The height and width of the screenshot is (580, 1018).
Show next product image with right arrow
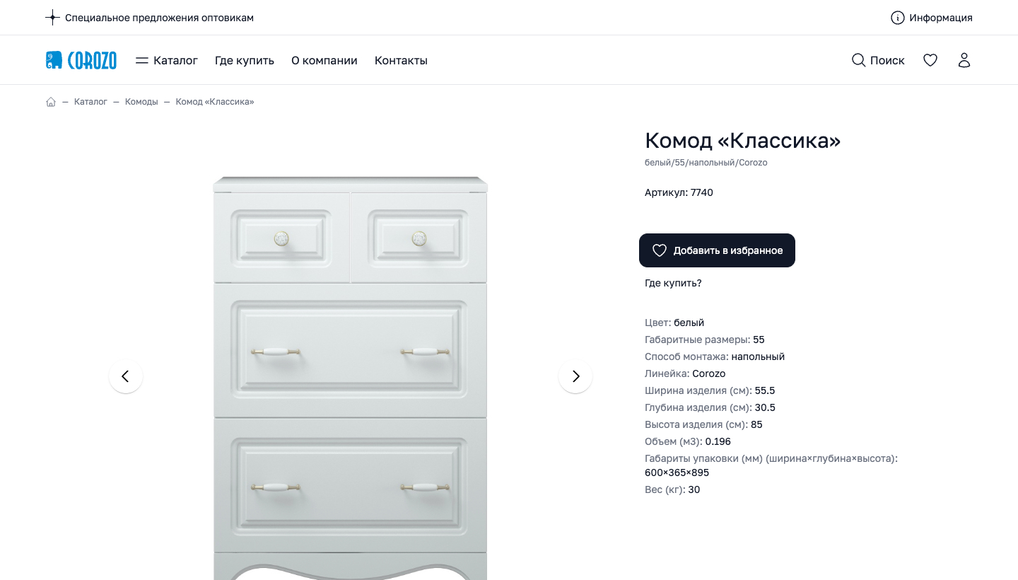tap(575, 376)
